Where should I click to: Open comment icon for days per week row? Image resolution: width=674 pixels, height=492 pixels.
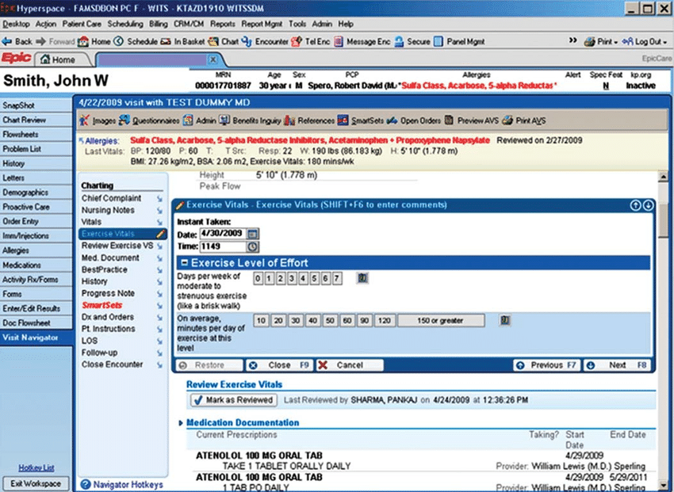tap(362, 278)
